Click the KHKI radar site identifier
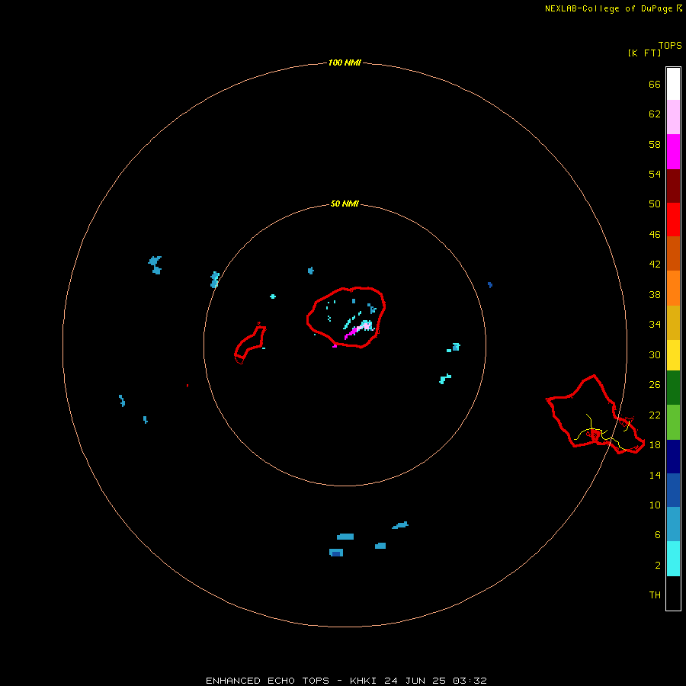The width and height of the screenshot is (686, 686). click(364, 681)
